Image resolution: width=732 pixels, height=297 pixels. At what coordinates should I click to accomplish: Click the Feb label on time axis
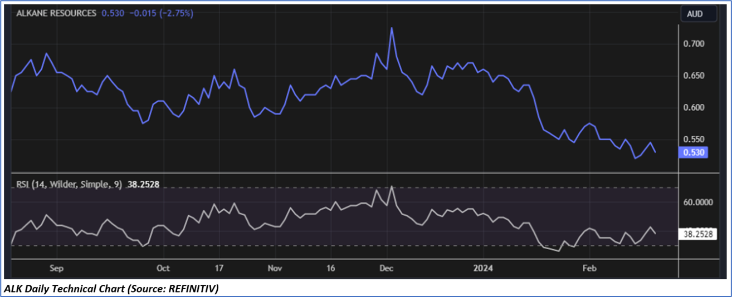tap(589, 268)
